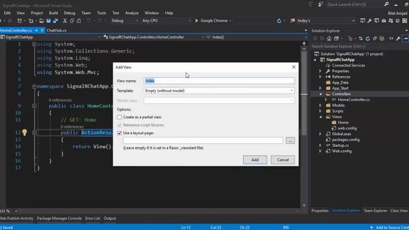This screenshot has width=409, height=230.
Task: Click the browser refresh icon in the toolbar
Action: (279, 20)
